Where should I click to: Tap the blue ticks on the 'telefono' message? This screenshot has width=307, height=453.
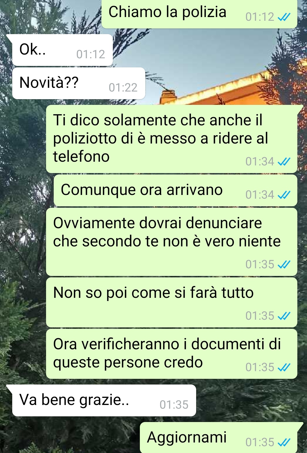click(284, 162)
